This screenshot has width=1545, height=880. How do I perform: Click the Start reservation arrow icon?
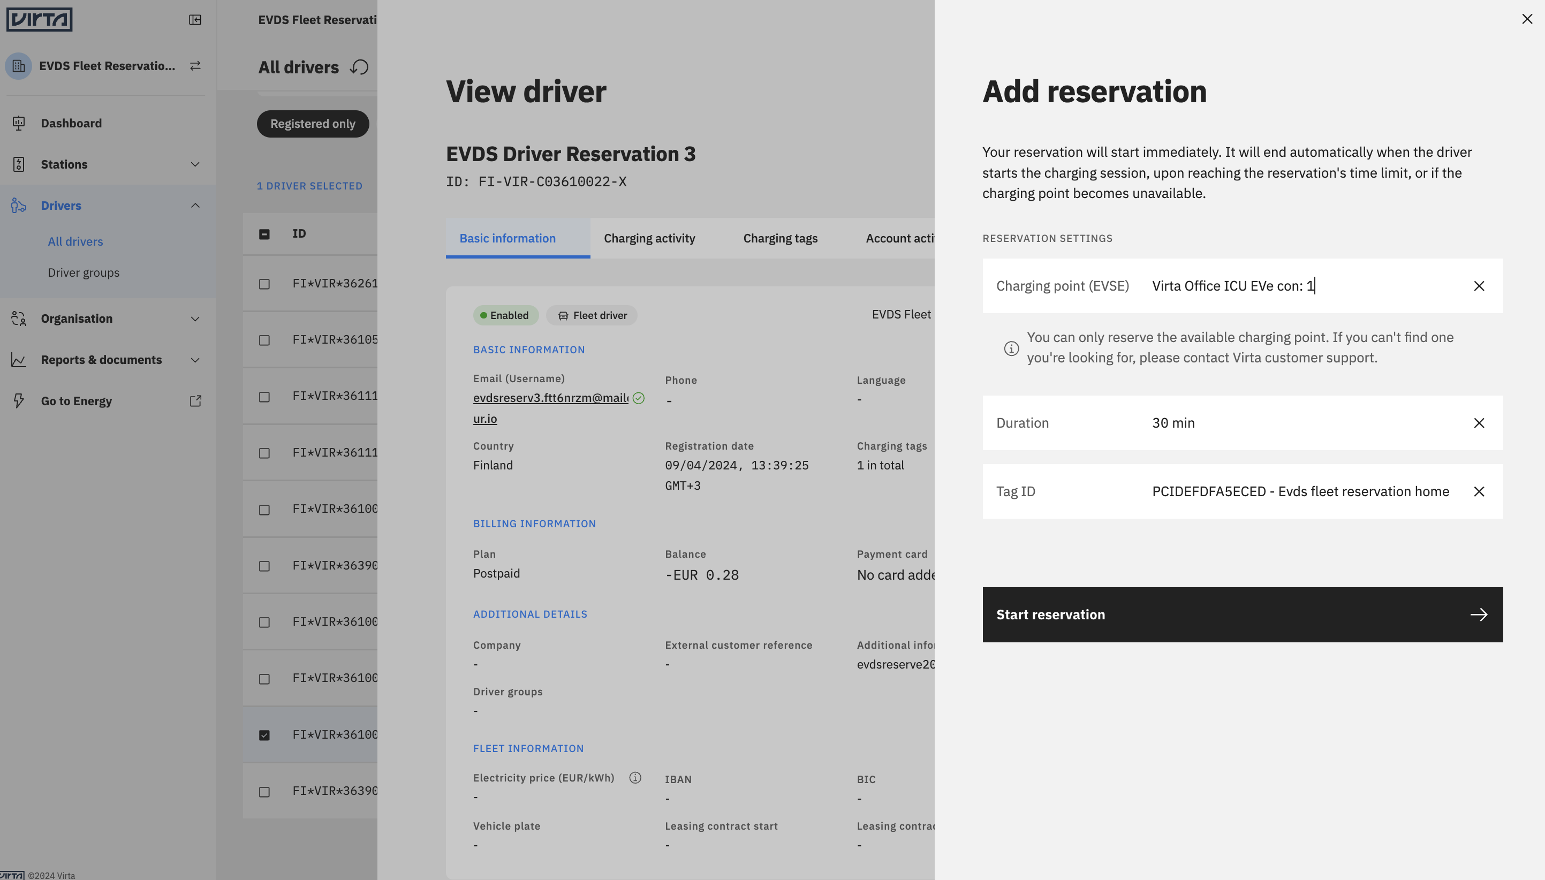click(1479, 615)
